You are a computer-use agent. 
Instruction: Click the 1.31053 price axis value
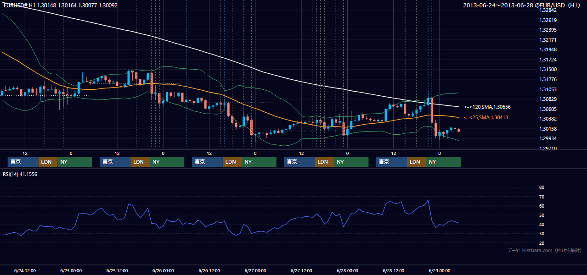click(548, 89)
